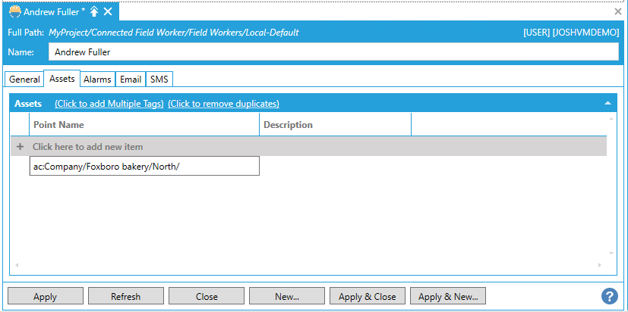Open the Alarms tab
628x312 pixels.
pos(97,80)
